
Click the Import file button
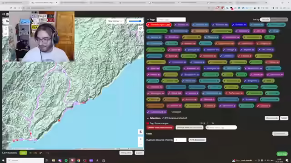click(x=126, y=153)
